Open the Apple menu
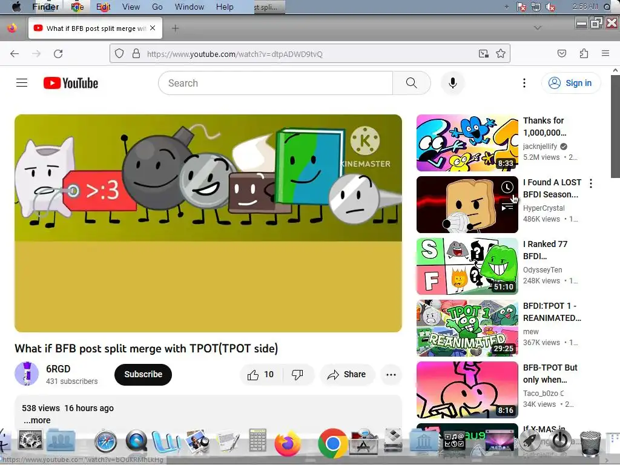 pyautogui.click(x=16, y=7)
